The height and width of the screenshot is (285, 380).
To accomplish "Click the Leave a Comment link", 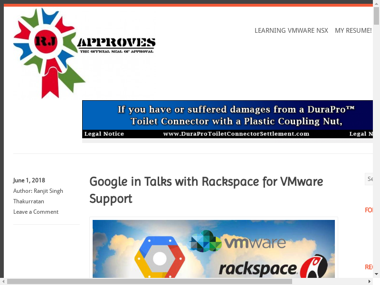I will click(36, 212).
